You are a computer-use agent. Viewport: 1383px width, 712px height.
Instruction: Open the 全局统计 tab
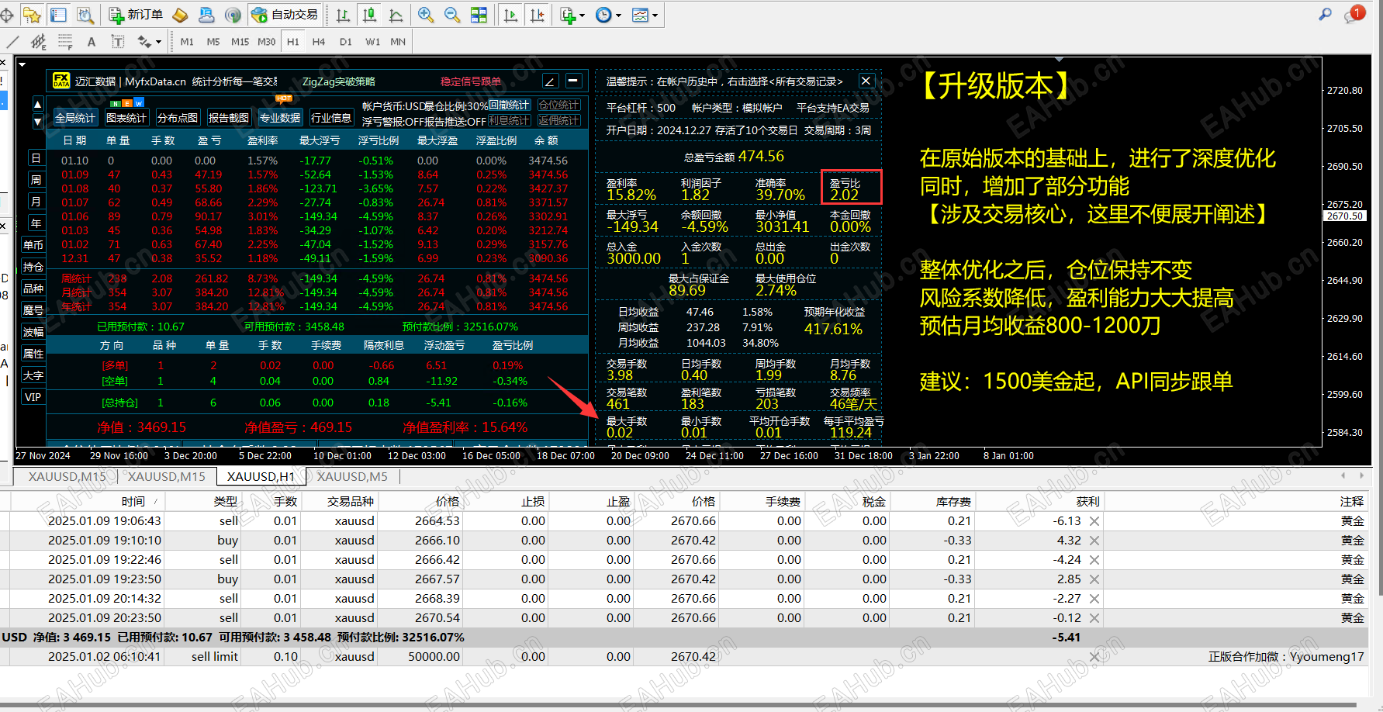[75, 118]
